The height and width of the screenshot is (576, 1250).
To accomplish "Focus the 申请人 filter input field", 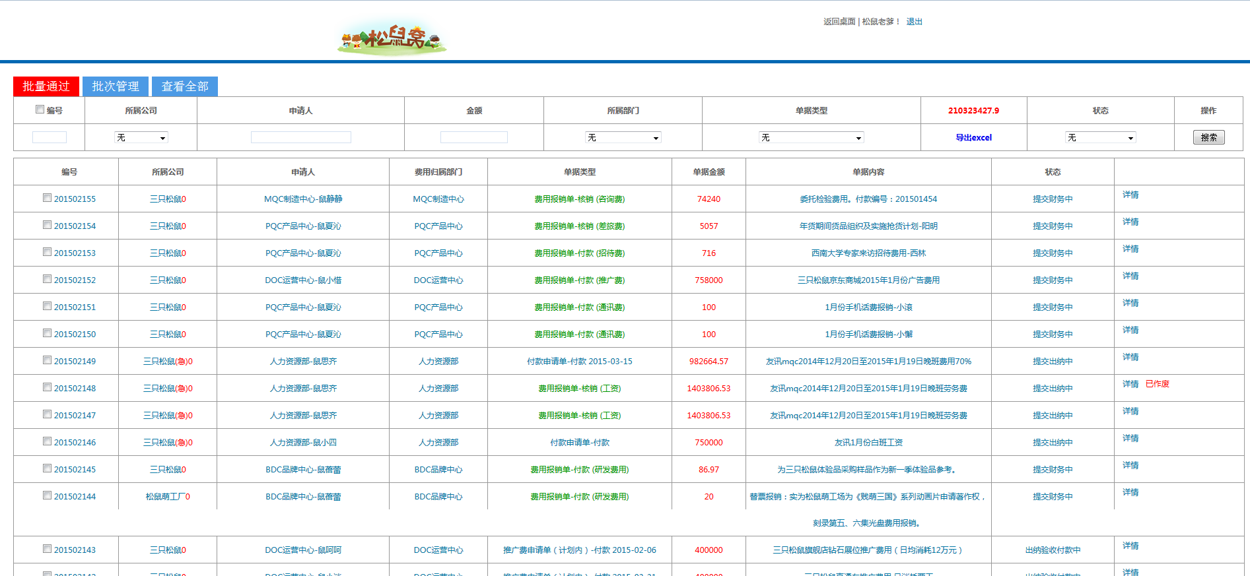I will click(x=301, y=137).
